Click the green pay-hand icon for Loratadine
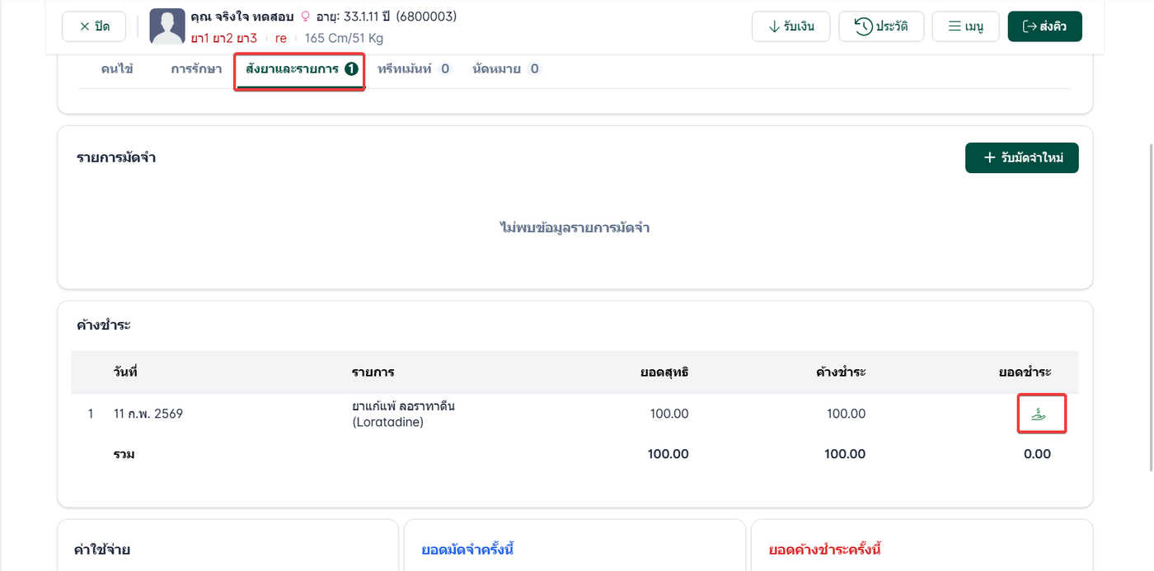The image size is (1154, 571). [1039, 414]
